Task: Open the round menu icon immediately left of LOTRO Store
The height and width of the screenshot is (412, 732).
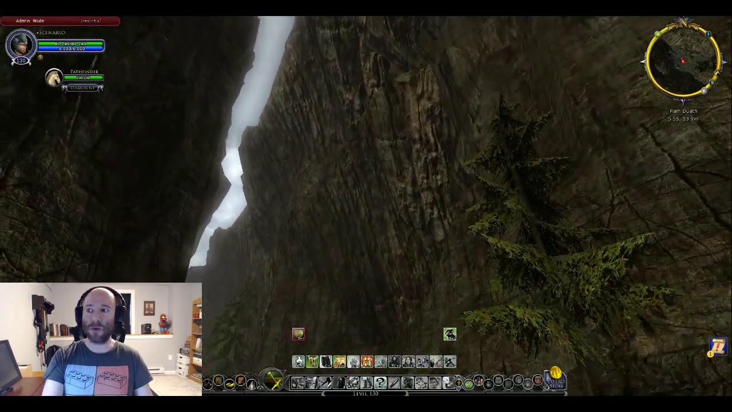Action: click(x=538, y=379)
